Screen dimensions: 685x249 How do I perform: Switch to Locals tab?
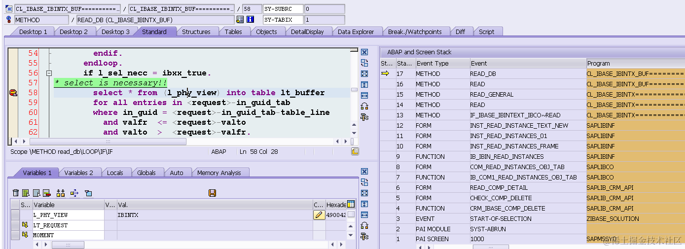point(115,173)
